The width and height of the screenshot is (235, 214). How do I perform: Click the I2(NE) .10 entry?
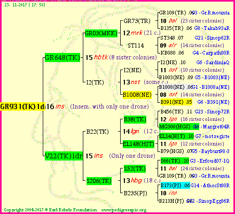pyautogui.click(x=173, y=63)
